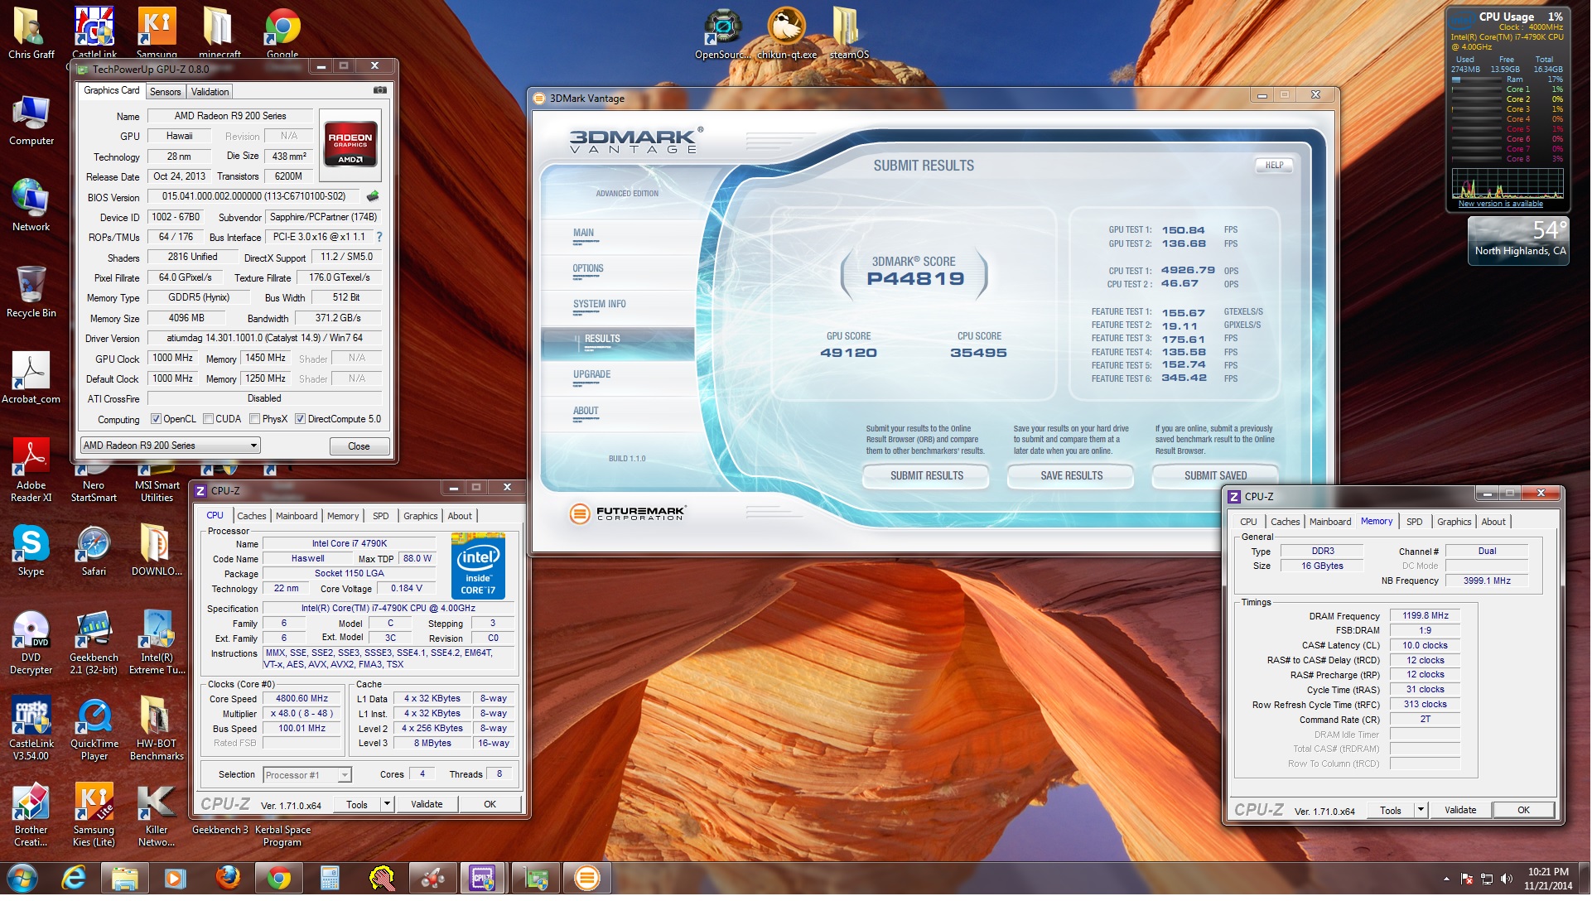Open SPD tab in CPU-Z Memory window
The height and width of the screenshot is (901, 1592).
pos(1414,522)
